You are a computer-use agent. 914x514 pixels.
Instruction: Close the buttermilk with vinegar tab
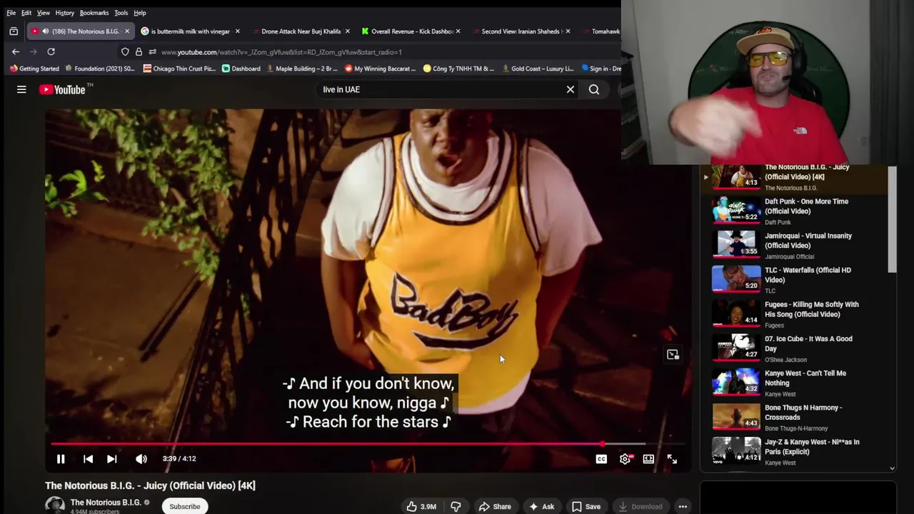coord(238,31)
